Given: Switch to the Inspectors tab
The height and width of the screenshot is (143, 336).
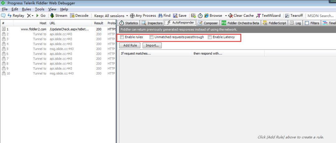Looking at the screenshot, I should 152,23.
